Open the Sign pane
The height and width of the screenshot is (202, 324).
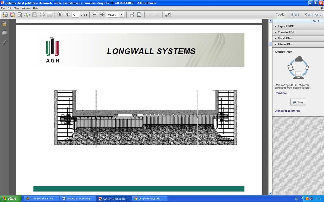(x=295, y=15)
